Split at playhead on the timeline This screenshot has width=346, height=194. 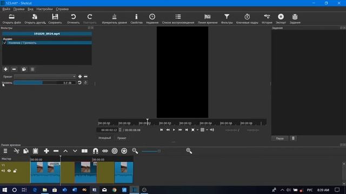tap(84, 151)
